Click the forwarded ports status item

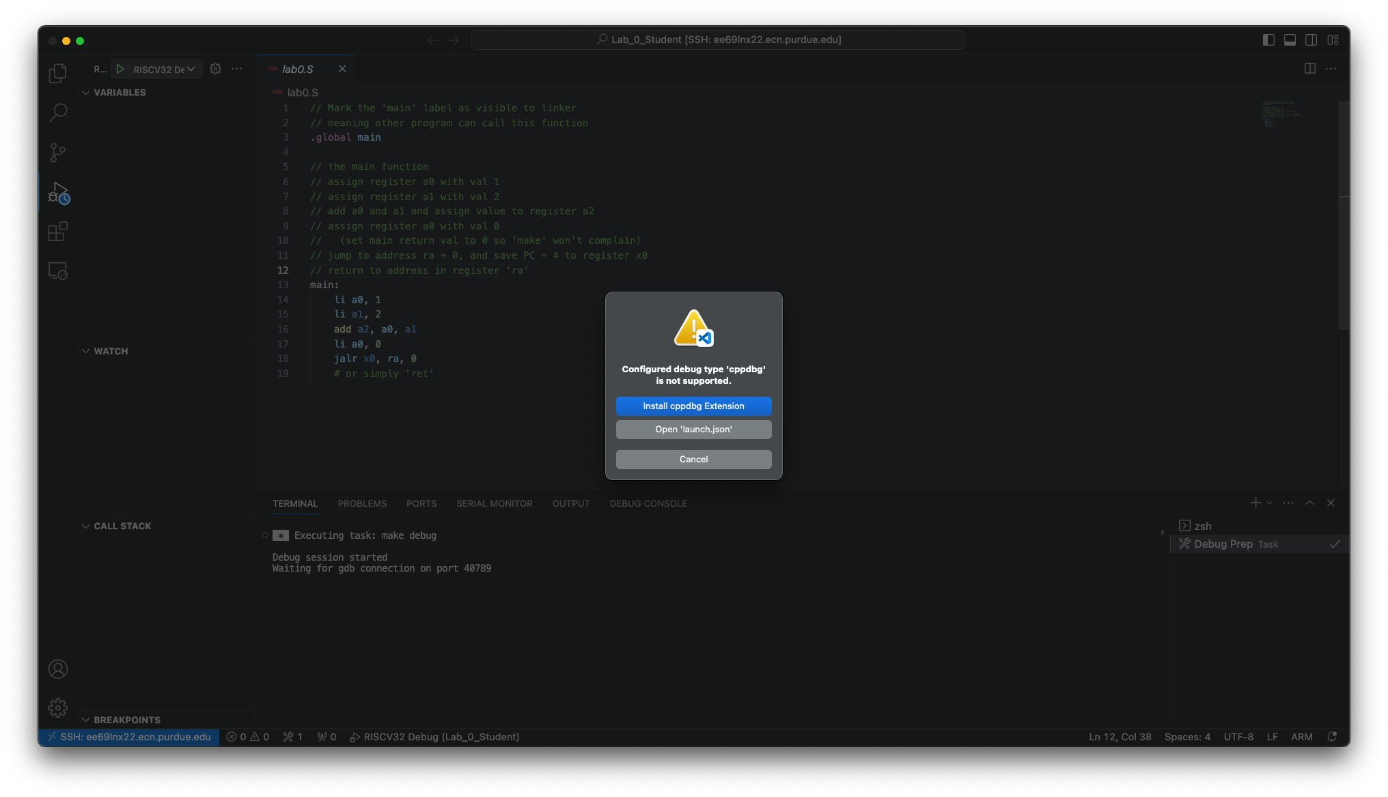(x=327, y=737)
